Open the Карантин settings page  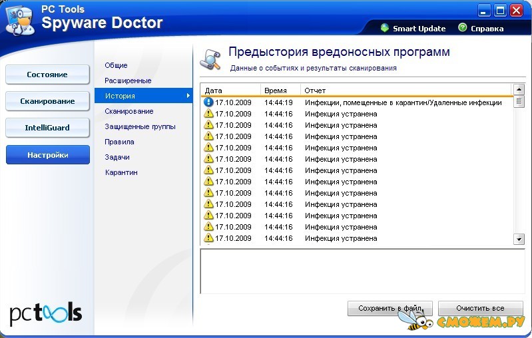tap(121, 172)
